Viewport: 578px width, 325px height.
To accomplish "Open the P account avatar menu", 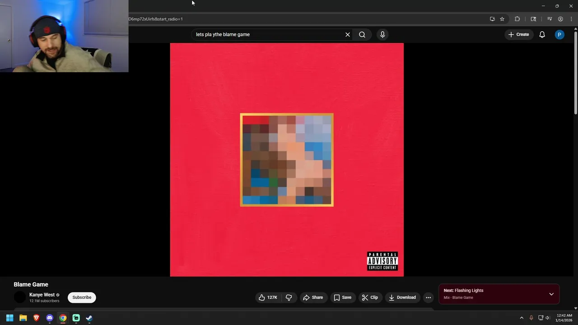I will 559,34.
